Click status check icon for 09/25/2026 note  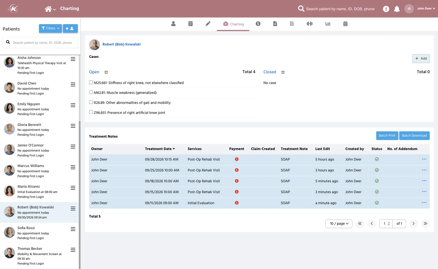[x=377, y=170]
